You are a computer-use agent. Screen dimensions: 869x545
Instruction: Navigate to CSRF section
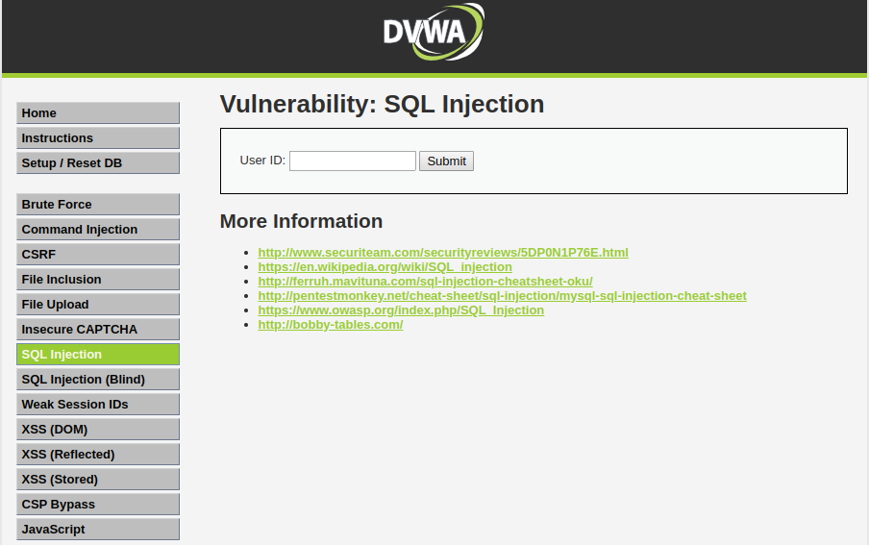97,255
